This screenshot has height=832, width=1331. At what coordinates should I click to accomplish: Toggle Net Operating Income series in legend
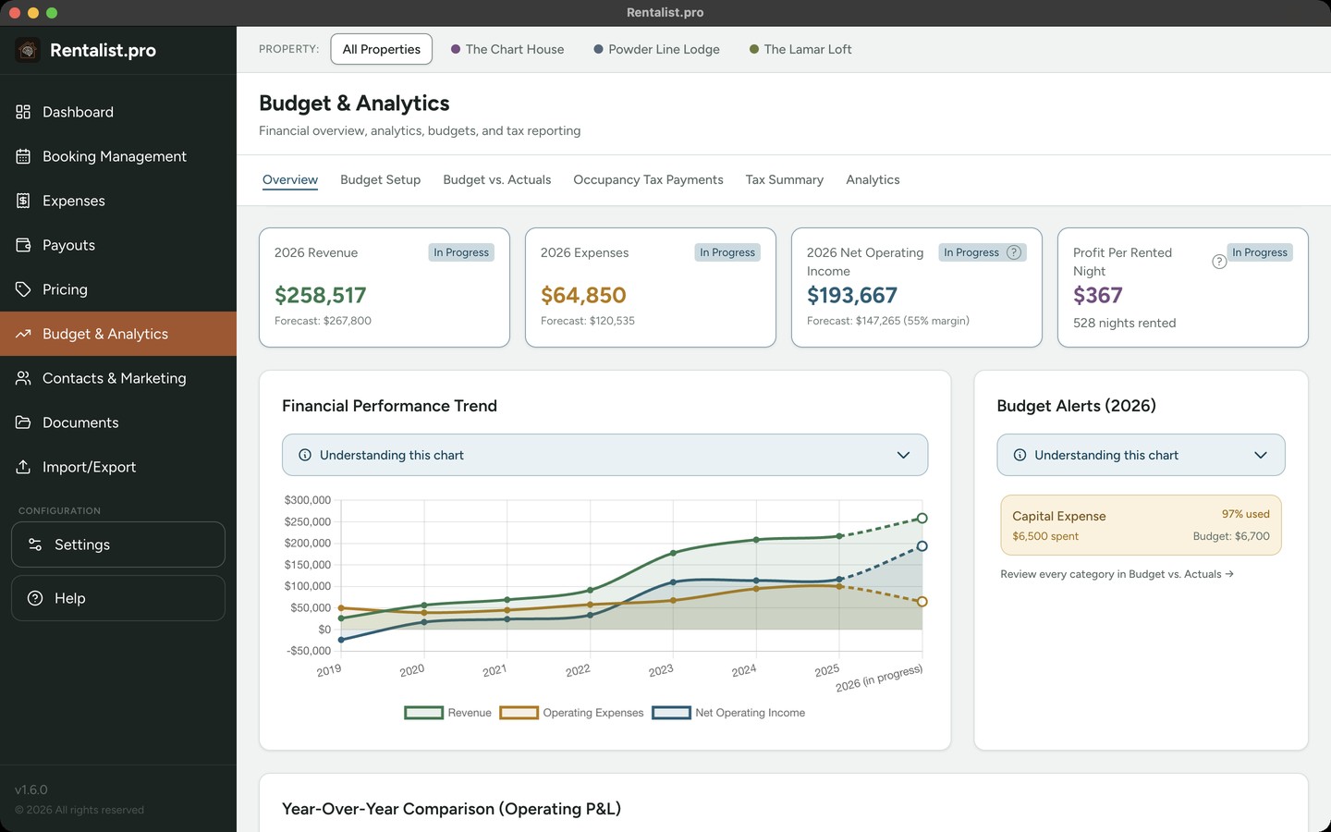click(728, 713)
